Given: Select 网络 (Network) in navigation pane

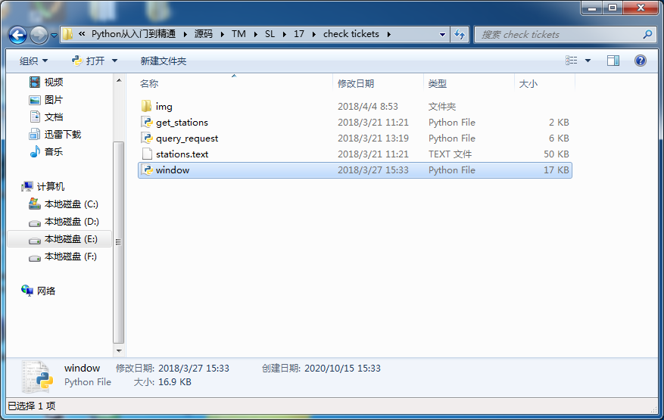Looking at the screenshot, I should click(x=38, y=291).
